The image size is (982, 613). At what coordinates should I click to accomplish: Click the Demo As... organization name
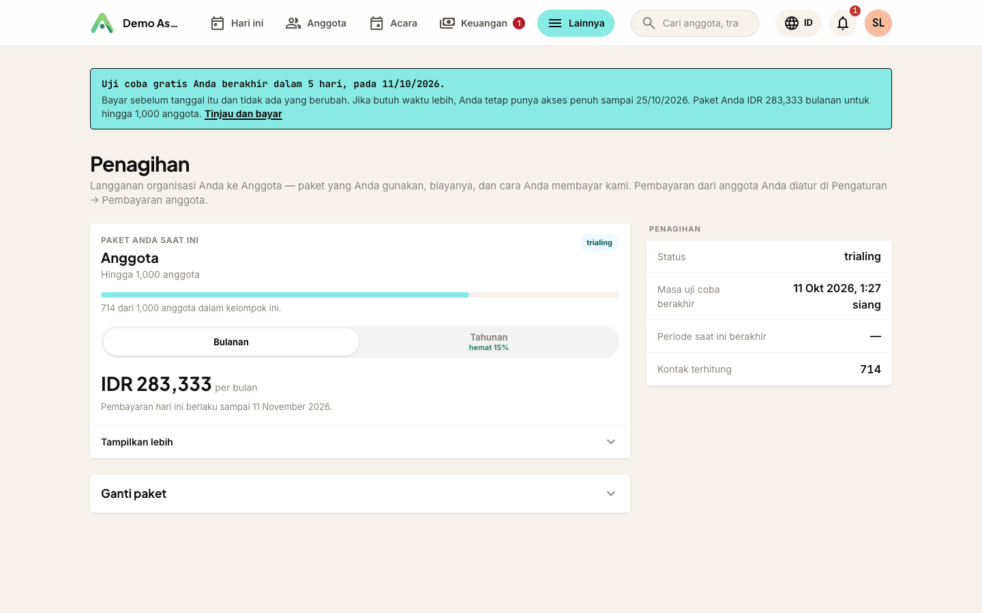[x=150, y=23]
